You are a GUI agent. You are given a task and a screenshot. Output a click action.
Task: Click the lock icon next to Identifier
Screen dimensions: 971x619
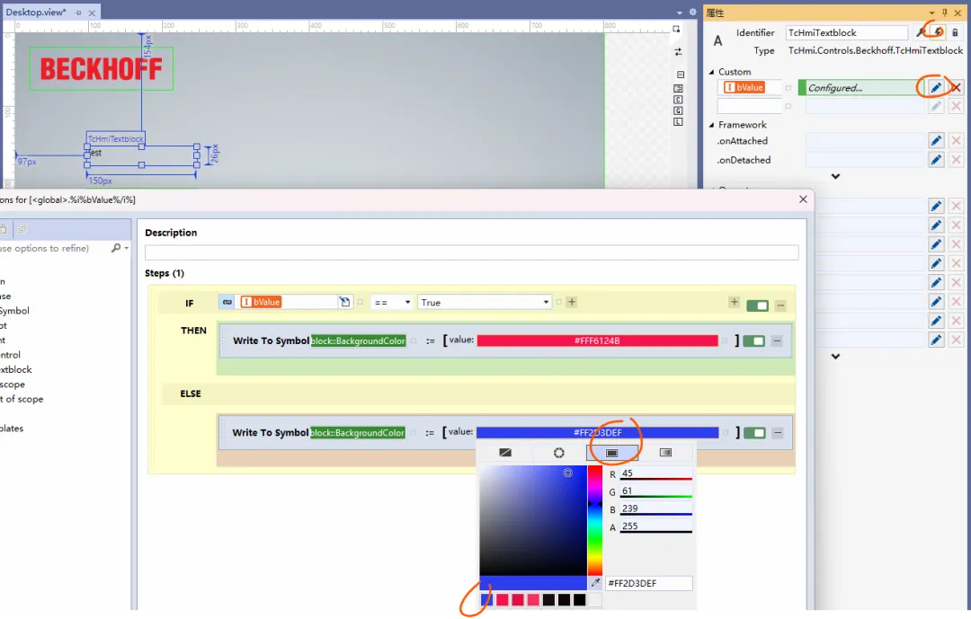(955, 32)
